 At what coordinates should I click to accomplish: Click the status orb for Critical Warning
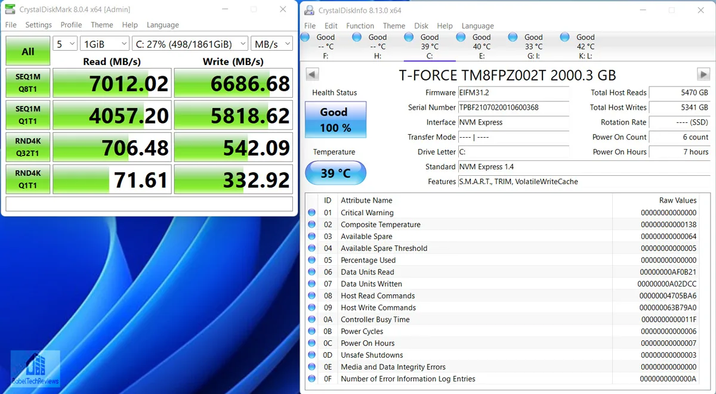[x=312, y=213]
